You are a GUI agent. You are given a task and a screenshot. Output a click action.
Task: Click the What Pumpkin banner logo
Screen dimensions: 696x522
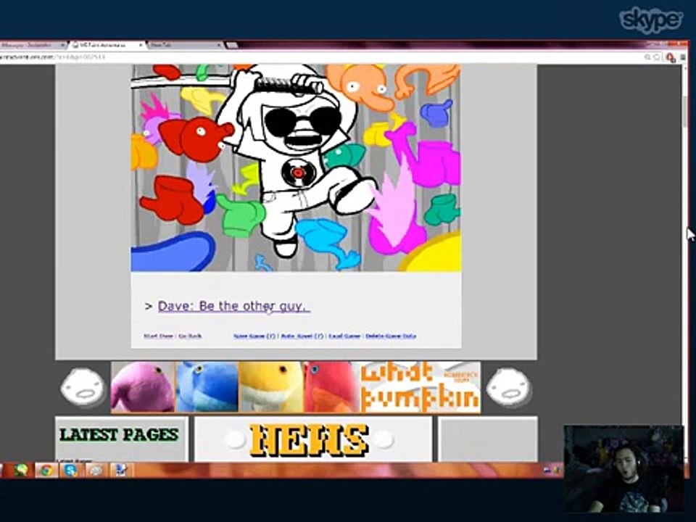coord(420,387)
